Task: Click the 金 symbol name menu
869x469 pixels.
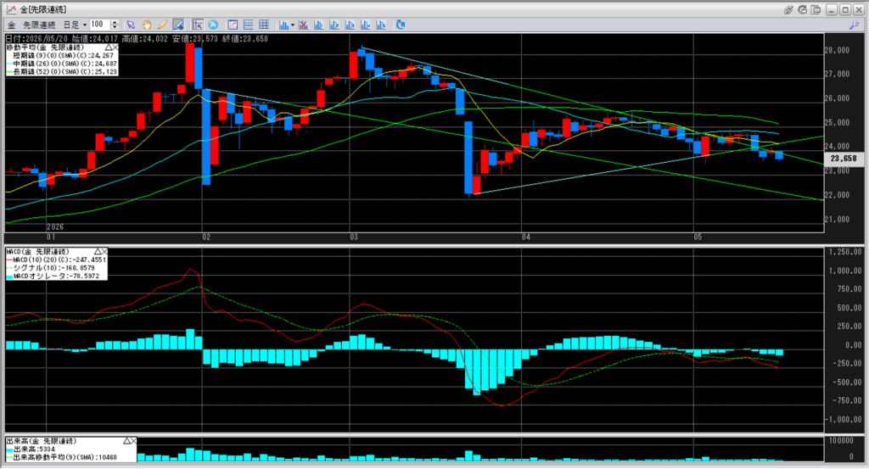Action: (11, 25)
